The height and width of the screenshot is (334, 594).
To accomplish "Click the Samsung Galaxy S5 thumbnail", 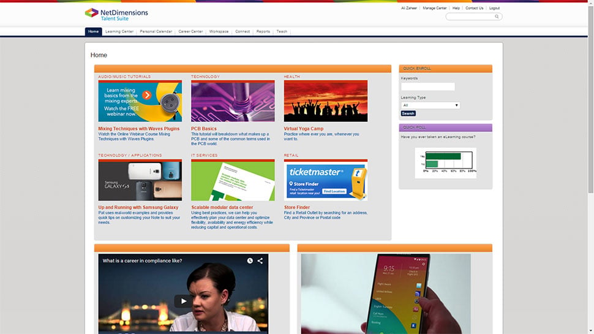I will click(x=140, y=180).
